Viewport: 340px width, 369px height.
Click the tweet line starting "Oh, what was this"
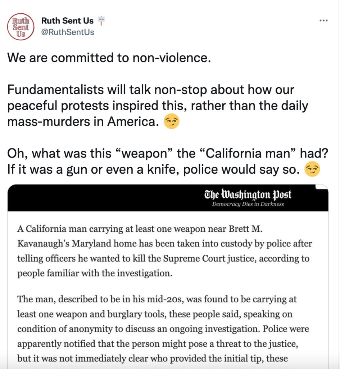pos(168,153)
